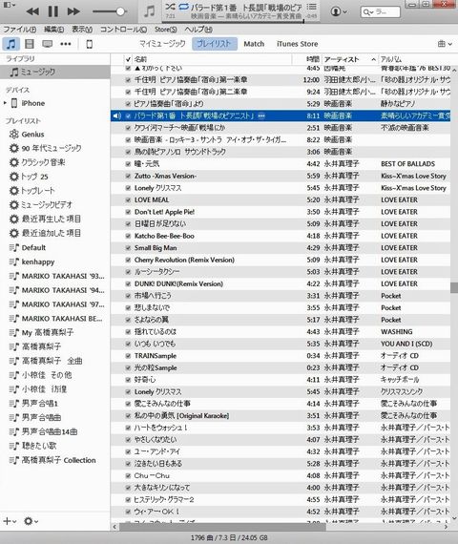The image size is (458, 544).
Task: Uncheck the Katcho Bee-Bee-Boo checkbox
Action: pyautogui.click(x=128, y=236)
